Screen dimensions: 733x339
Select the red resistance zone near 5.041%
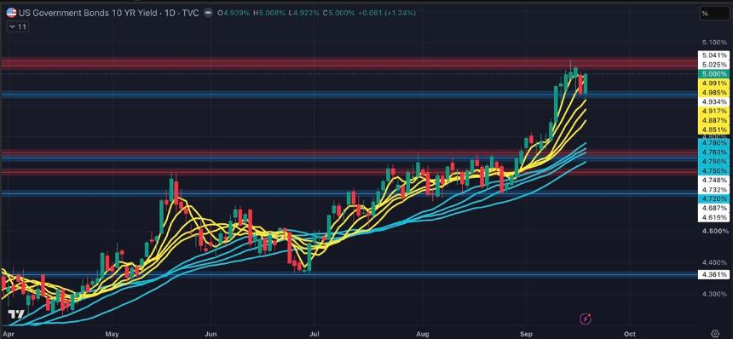(x=349, y=64)
